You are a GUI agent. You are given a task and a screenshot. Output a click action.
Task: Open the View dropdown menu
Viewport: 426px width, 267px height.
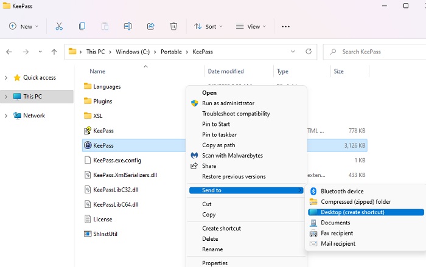[251, 26]
